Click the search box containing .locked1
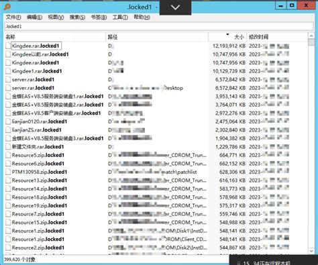 pos(159,26)
